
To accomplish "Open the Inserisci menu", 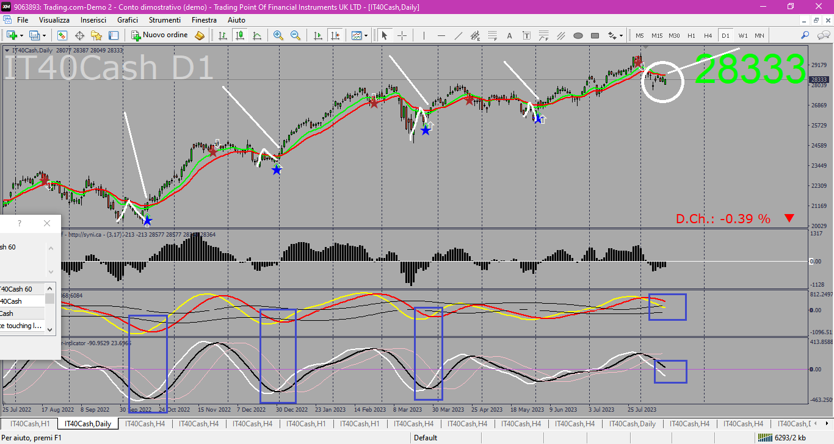I will [93, 20].
